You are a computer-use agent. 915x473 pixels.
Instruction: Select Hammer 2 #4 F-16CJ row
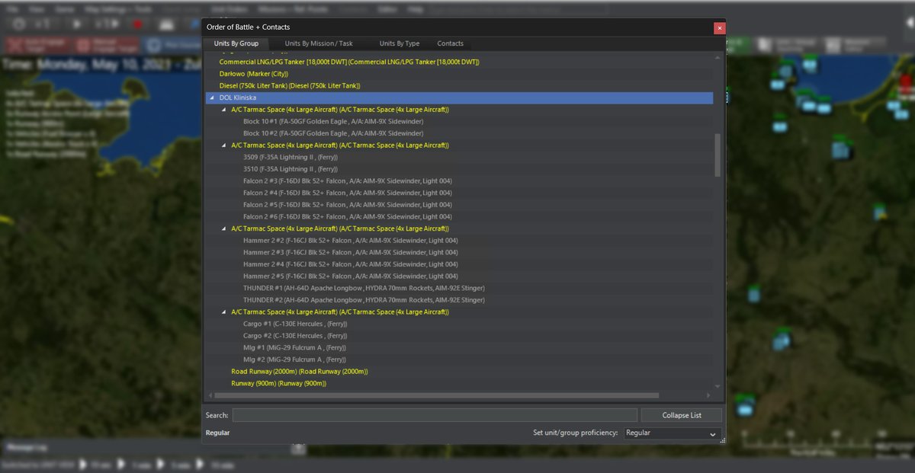(x=459, y=264)
